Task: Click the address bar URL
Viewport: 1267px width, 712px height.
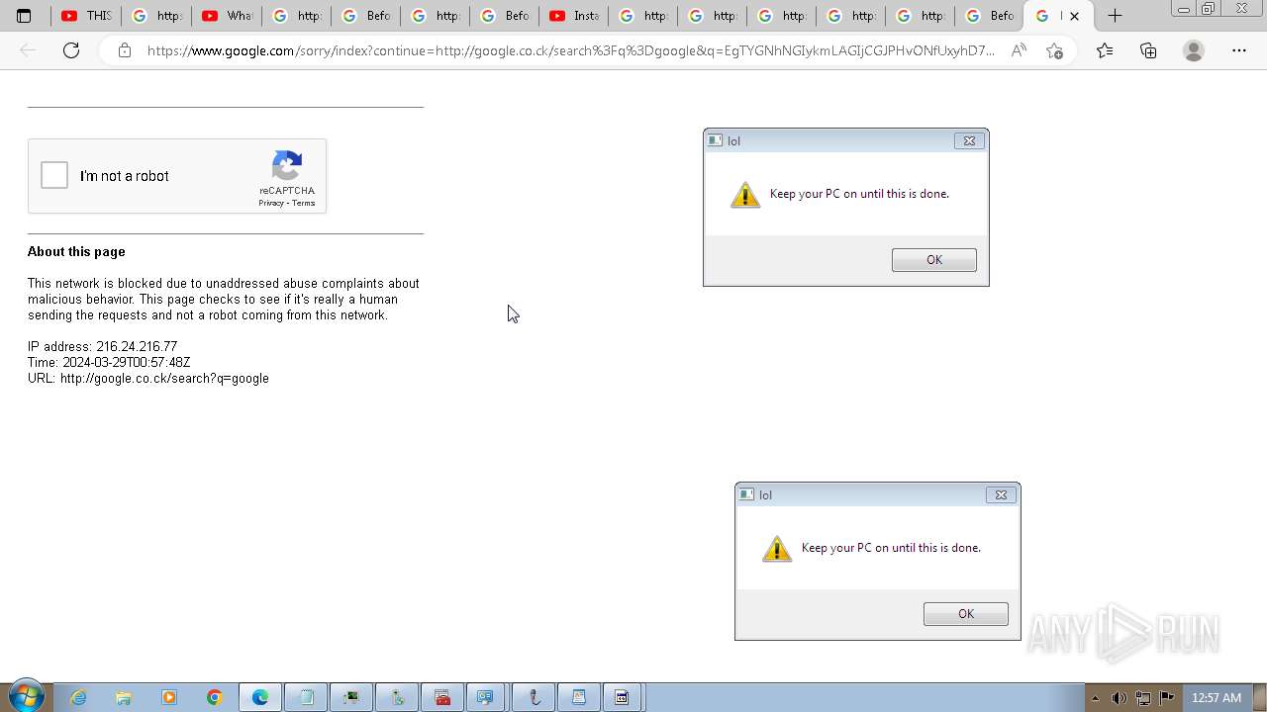Action: pyautogui.click(x=571, y=50)
